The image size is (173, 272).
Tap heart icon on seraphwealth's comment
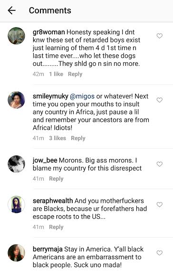click(x=160, y=204)
